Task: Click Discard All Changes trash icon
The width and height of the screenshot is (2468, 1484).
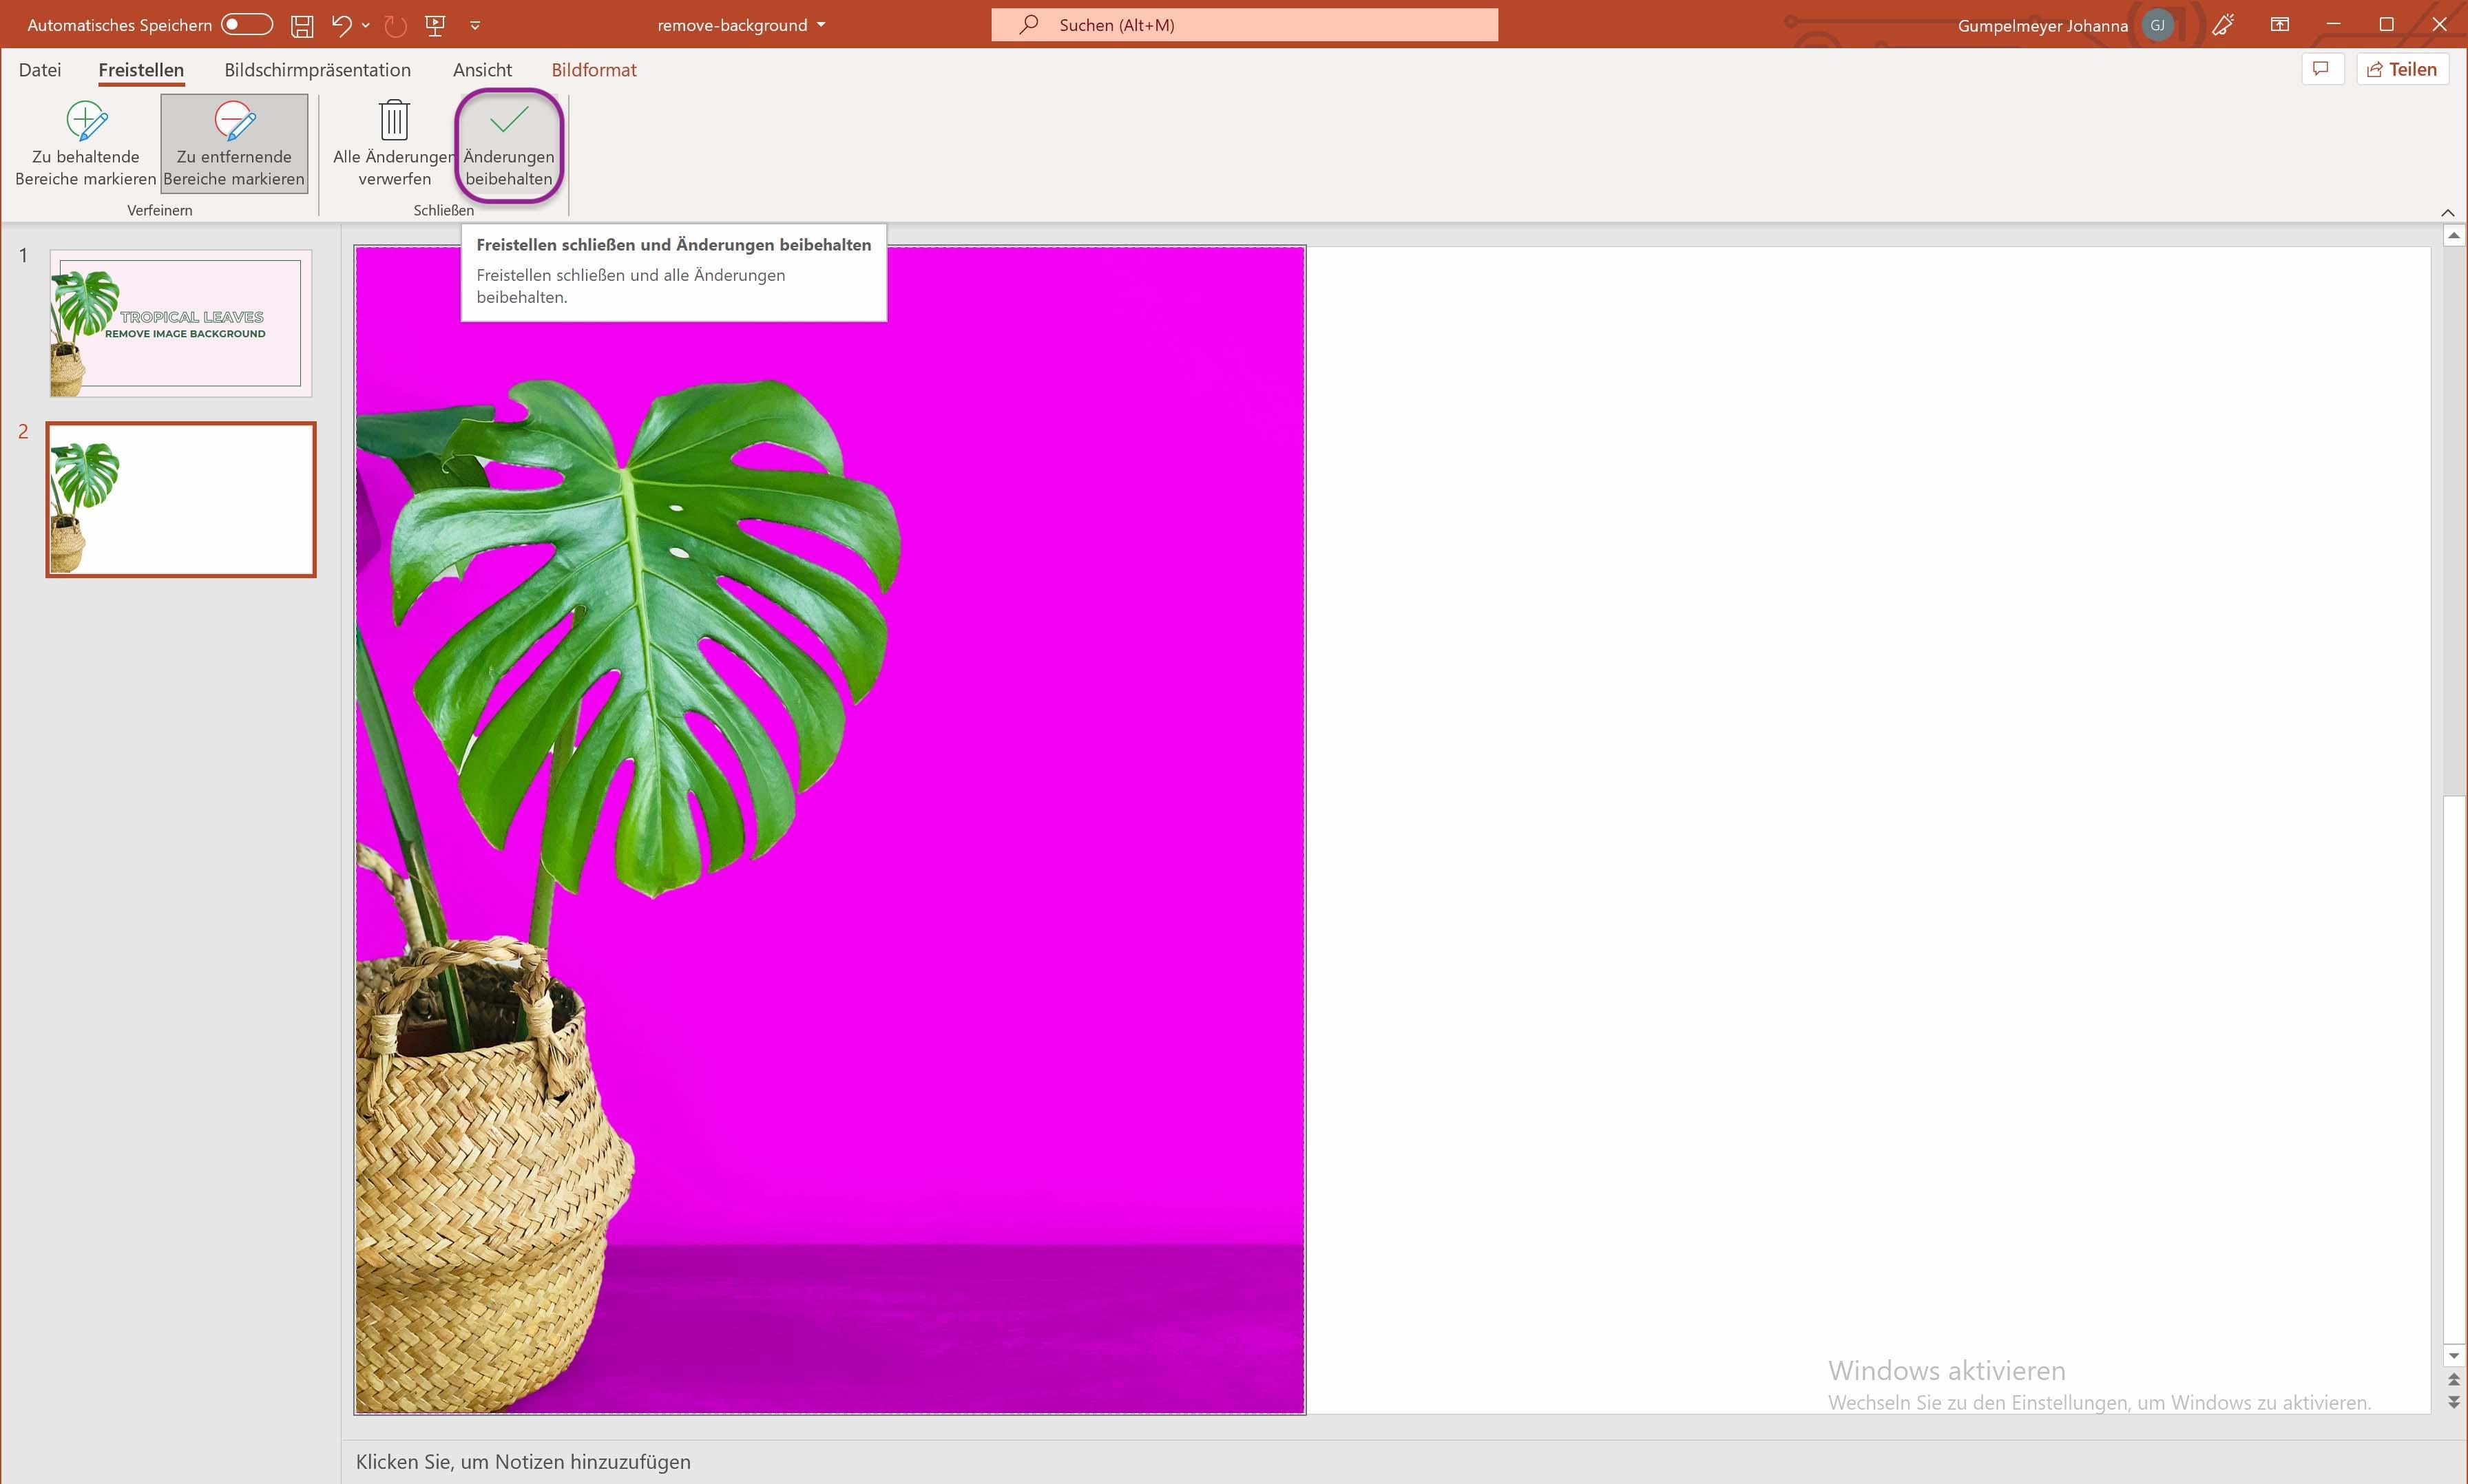Action: pyautogui.click(x=394, y=122)
